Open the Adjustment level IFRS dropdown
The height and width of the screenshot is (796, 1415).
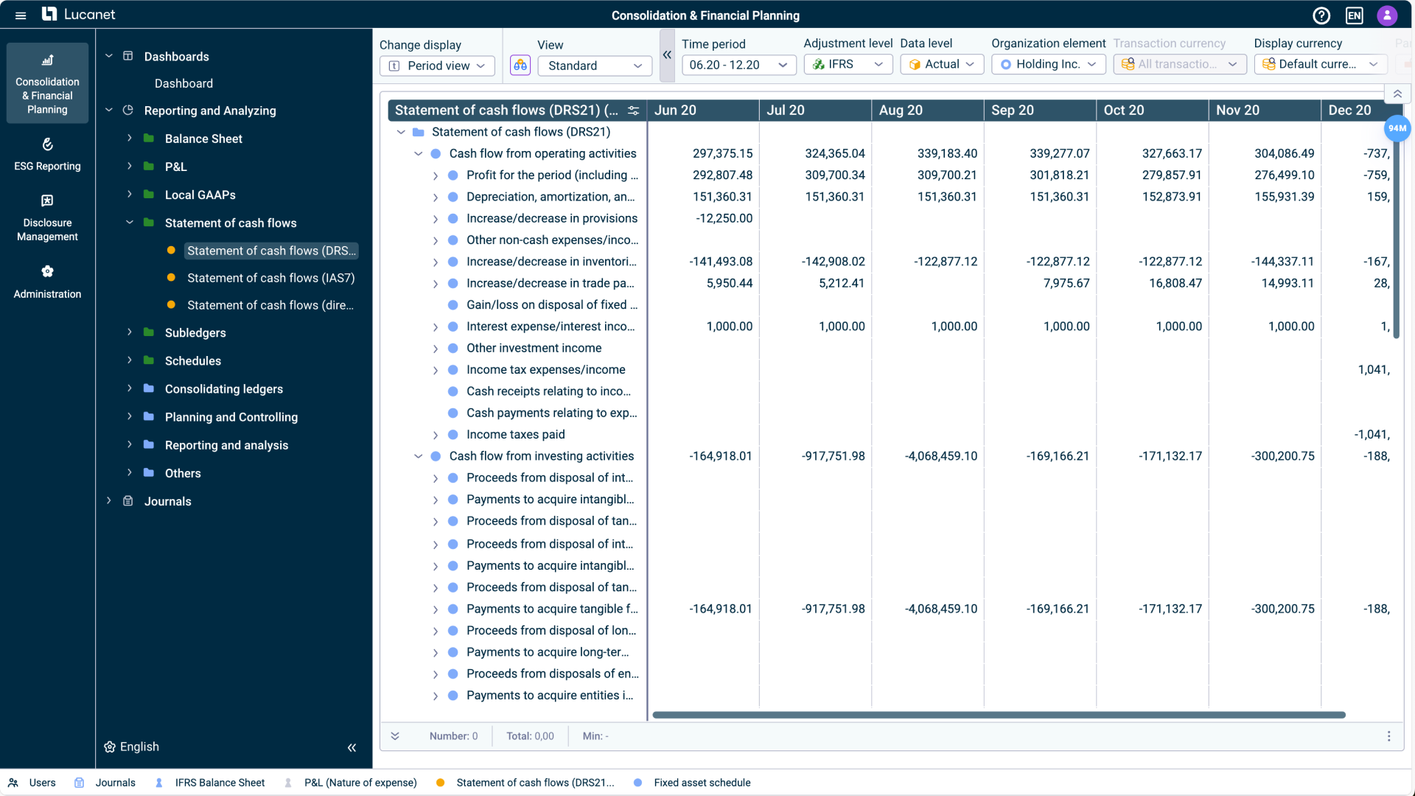(848, 65)
